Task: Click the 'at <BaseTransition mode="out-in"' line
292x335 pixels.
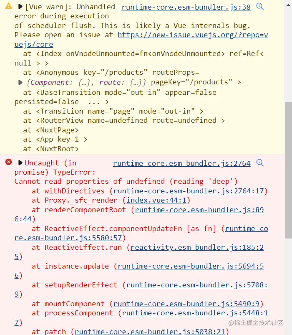Action: point(120,92)
